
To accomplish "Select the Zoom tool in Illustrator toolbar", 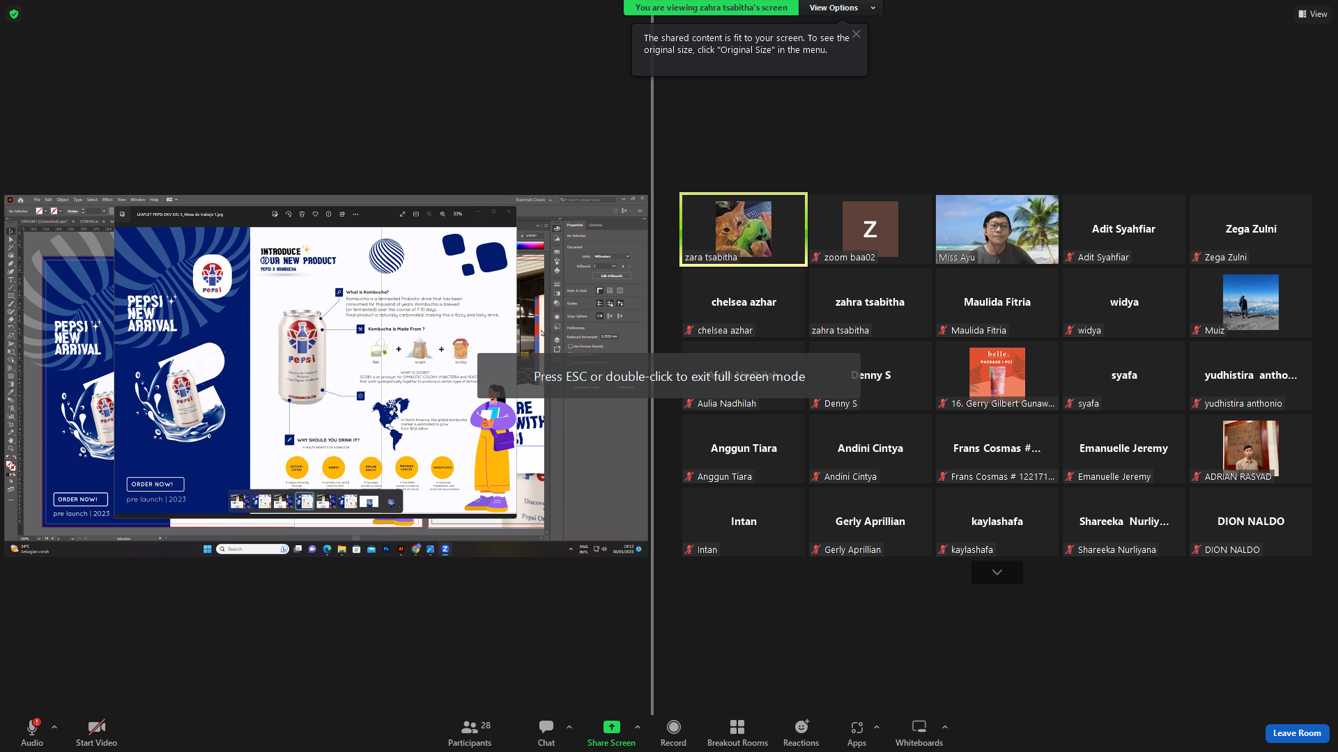I will click(10, 448).
